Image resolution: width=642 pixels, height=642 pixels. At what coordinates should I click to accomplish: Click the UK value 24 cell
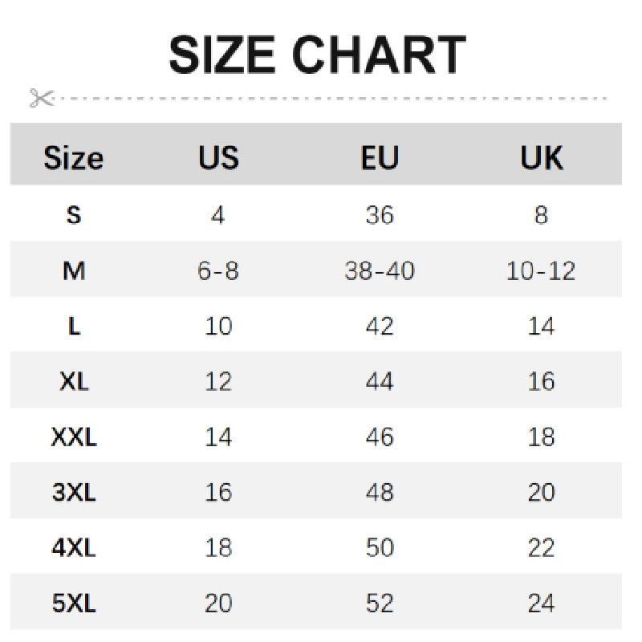pyautogui.click(x=541, y=603)
